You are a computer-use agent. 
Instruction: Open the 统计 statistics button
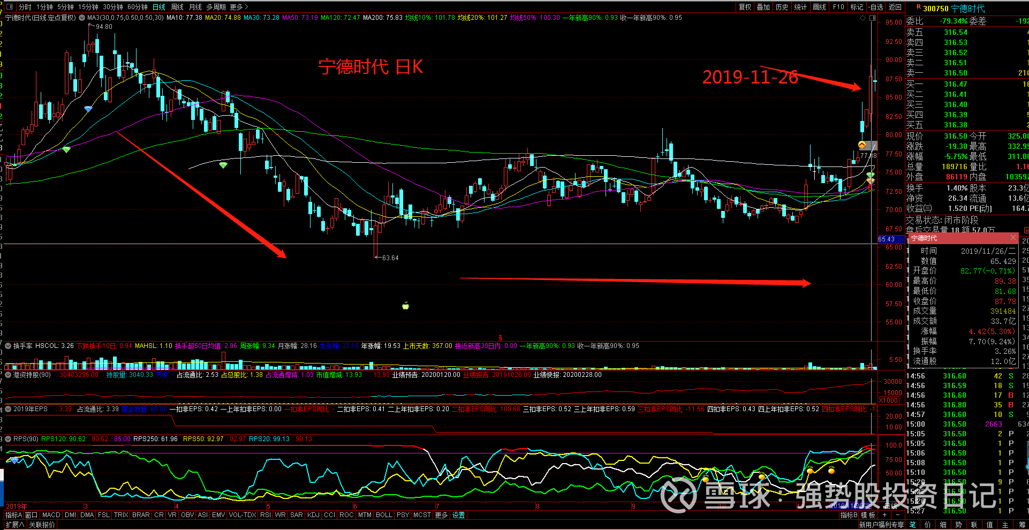[x=801, y=7]
